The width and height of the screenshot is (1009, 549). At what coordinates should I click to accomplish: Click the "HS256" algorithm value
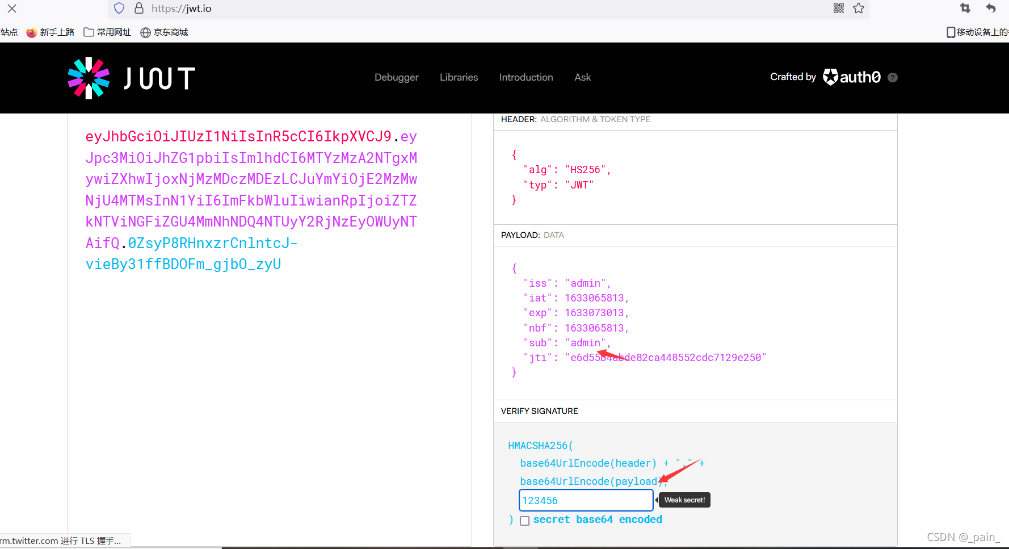[x=585, y=170]
